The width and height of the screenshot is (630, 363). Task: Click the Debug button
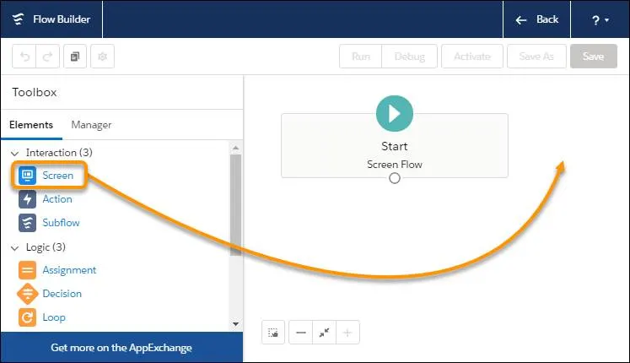409,57
